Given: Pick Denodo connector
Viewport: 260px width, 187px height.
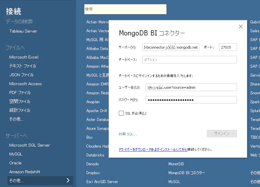Looking at the screenshot, I should 93,164.
